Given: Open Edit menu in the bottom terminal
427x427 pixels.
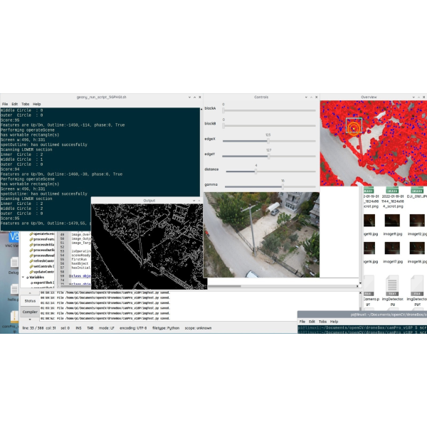Looking at the screenshot, I should 312,321.
